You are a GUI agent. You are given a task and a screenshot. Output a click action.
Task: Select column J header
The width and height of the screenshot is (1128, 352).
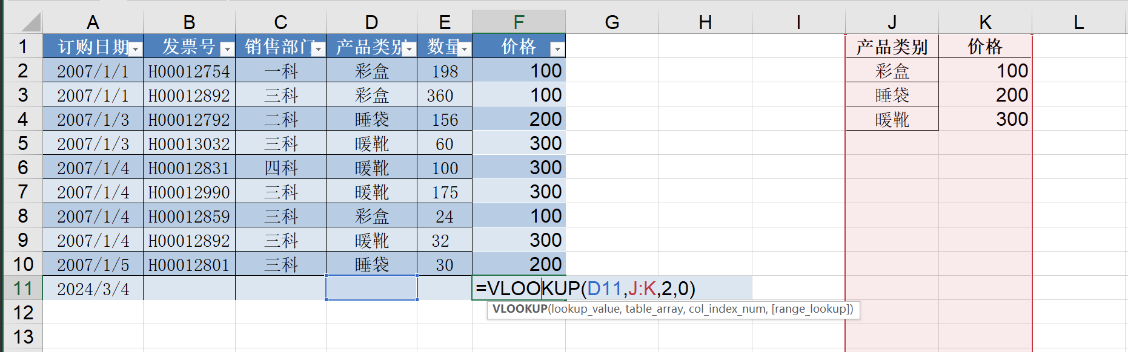(892, 22)
